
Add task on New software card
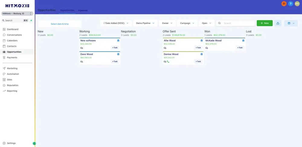(115, 48)
